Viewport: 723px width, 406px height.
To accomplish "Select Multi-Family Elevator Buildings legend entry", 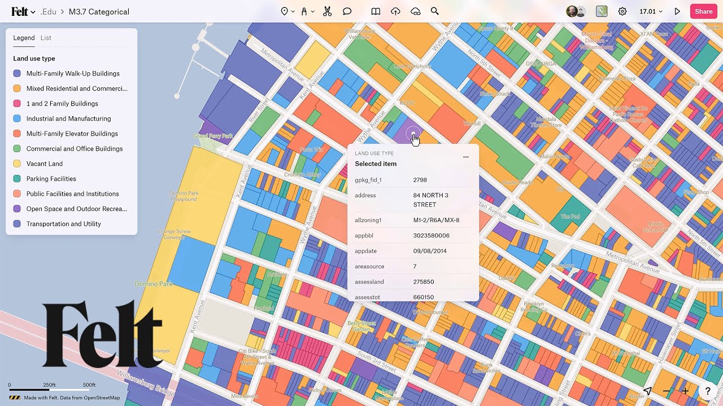I will click(71, 134).
